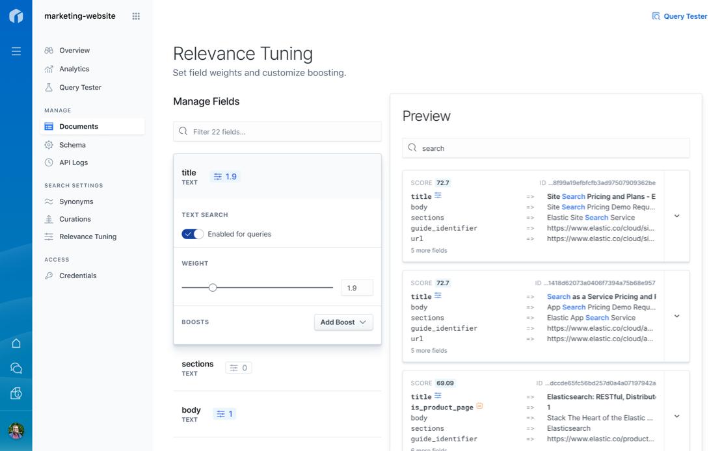Click the stopwatch box icon in the blue sidebar

[x=16, y=393]
